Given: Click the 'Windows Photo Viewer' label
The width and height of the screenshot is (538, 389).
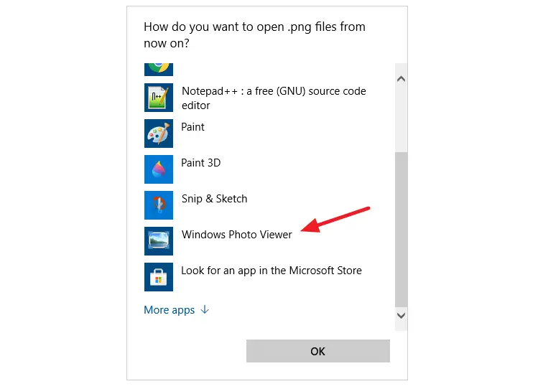Looking at the screenshot, I should pyautogui.click(x=237, y=235).
